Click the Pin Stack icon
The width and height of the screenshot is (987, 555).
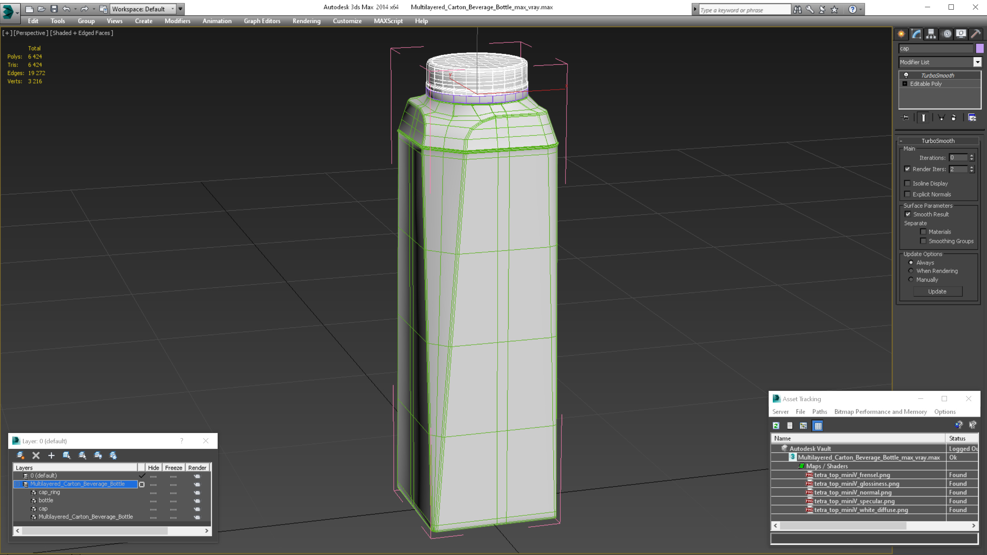(905, 118)
